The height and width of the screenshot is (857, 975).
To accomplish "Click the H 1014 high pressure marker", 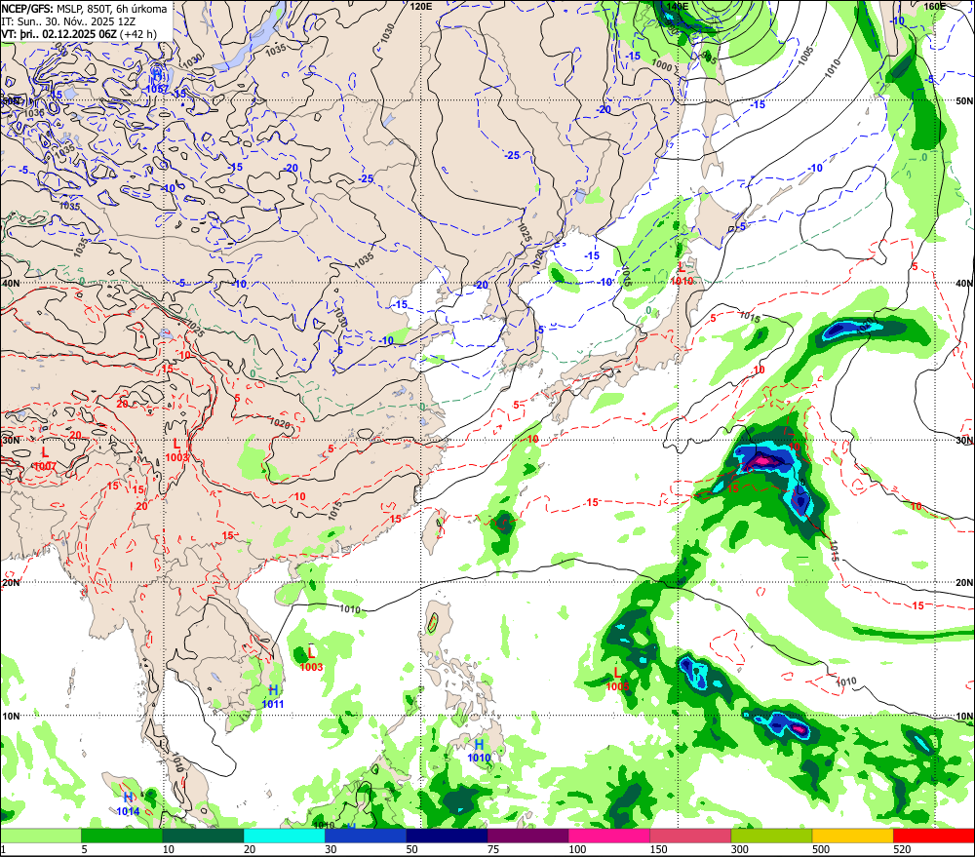I will [x=128, y=803].
